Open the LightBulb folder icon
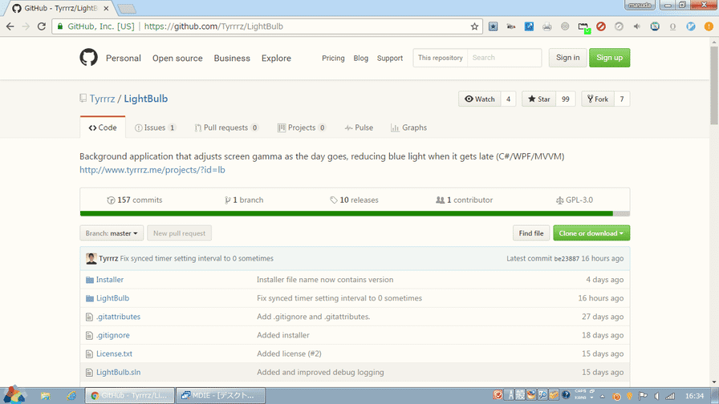Screen dimensions: 719x404 click(x=90, y=298)
